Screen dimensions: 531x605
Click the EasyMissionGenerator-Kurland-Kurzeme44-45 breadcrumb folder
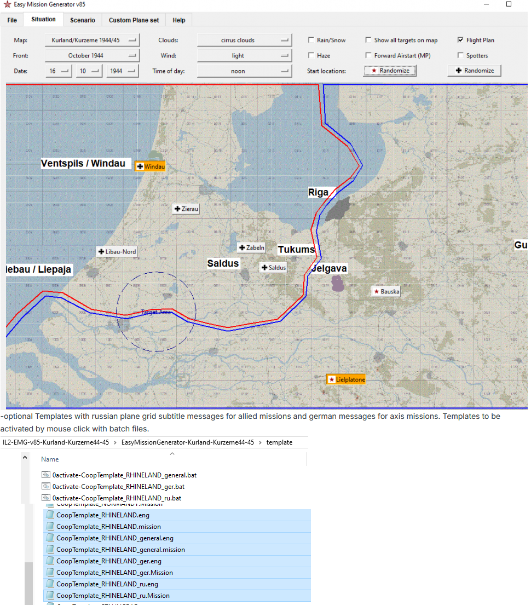[188, 442]
